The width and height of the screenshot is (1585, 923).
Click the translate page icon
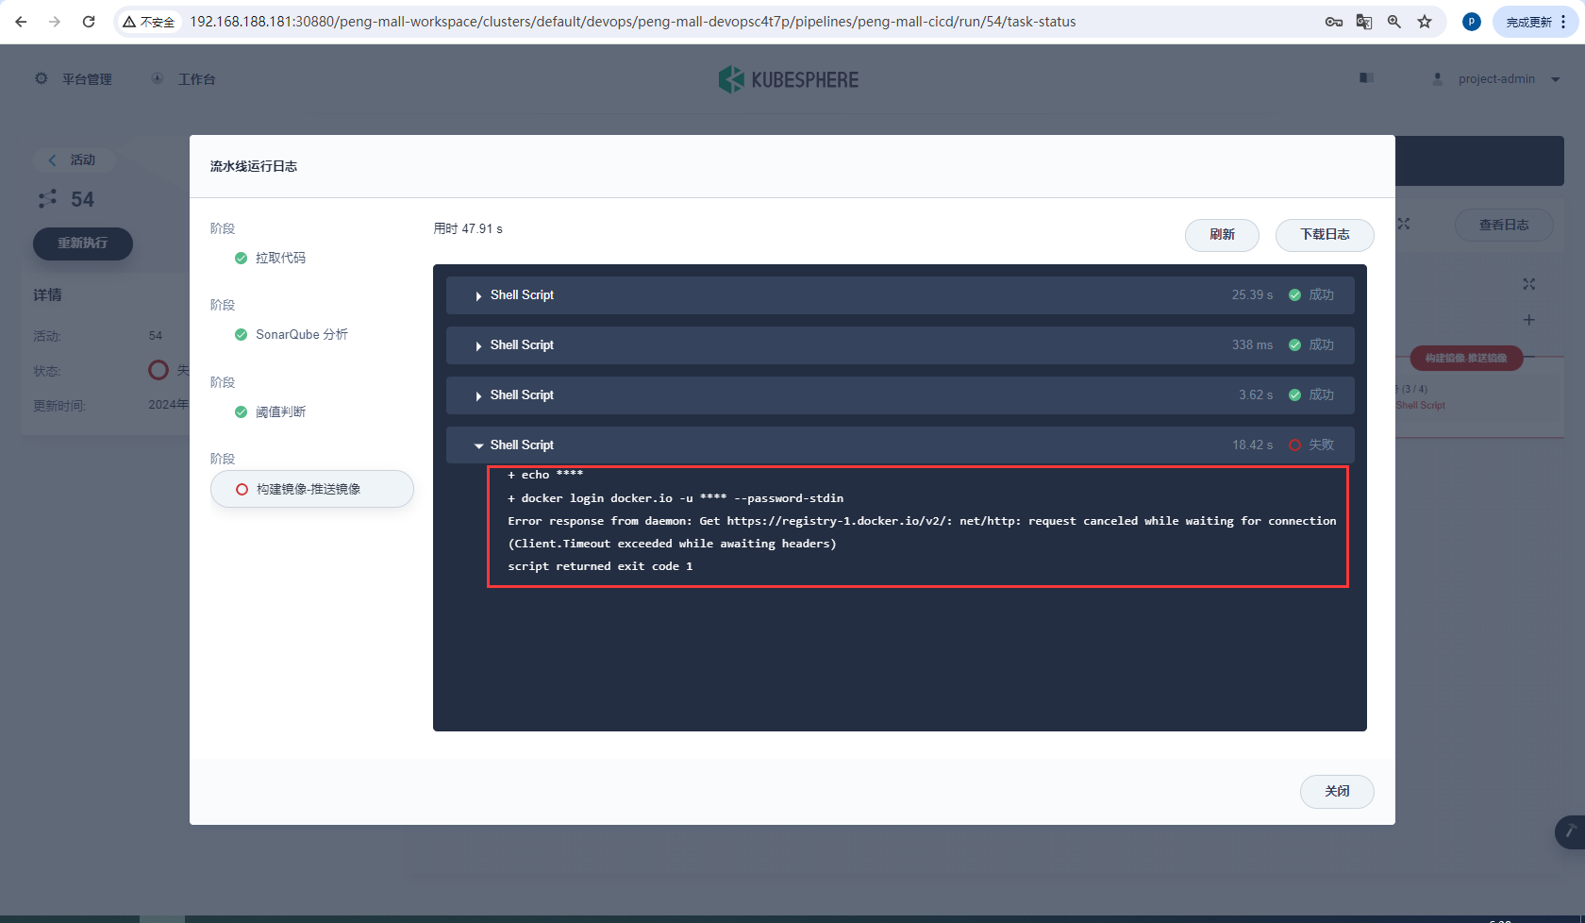(1364, 22)
